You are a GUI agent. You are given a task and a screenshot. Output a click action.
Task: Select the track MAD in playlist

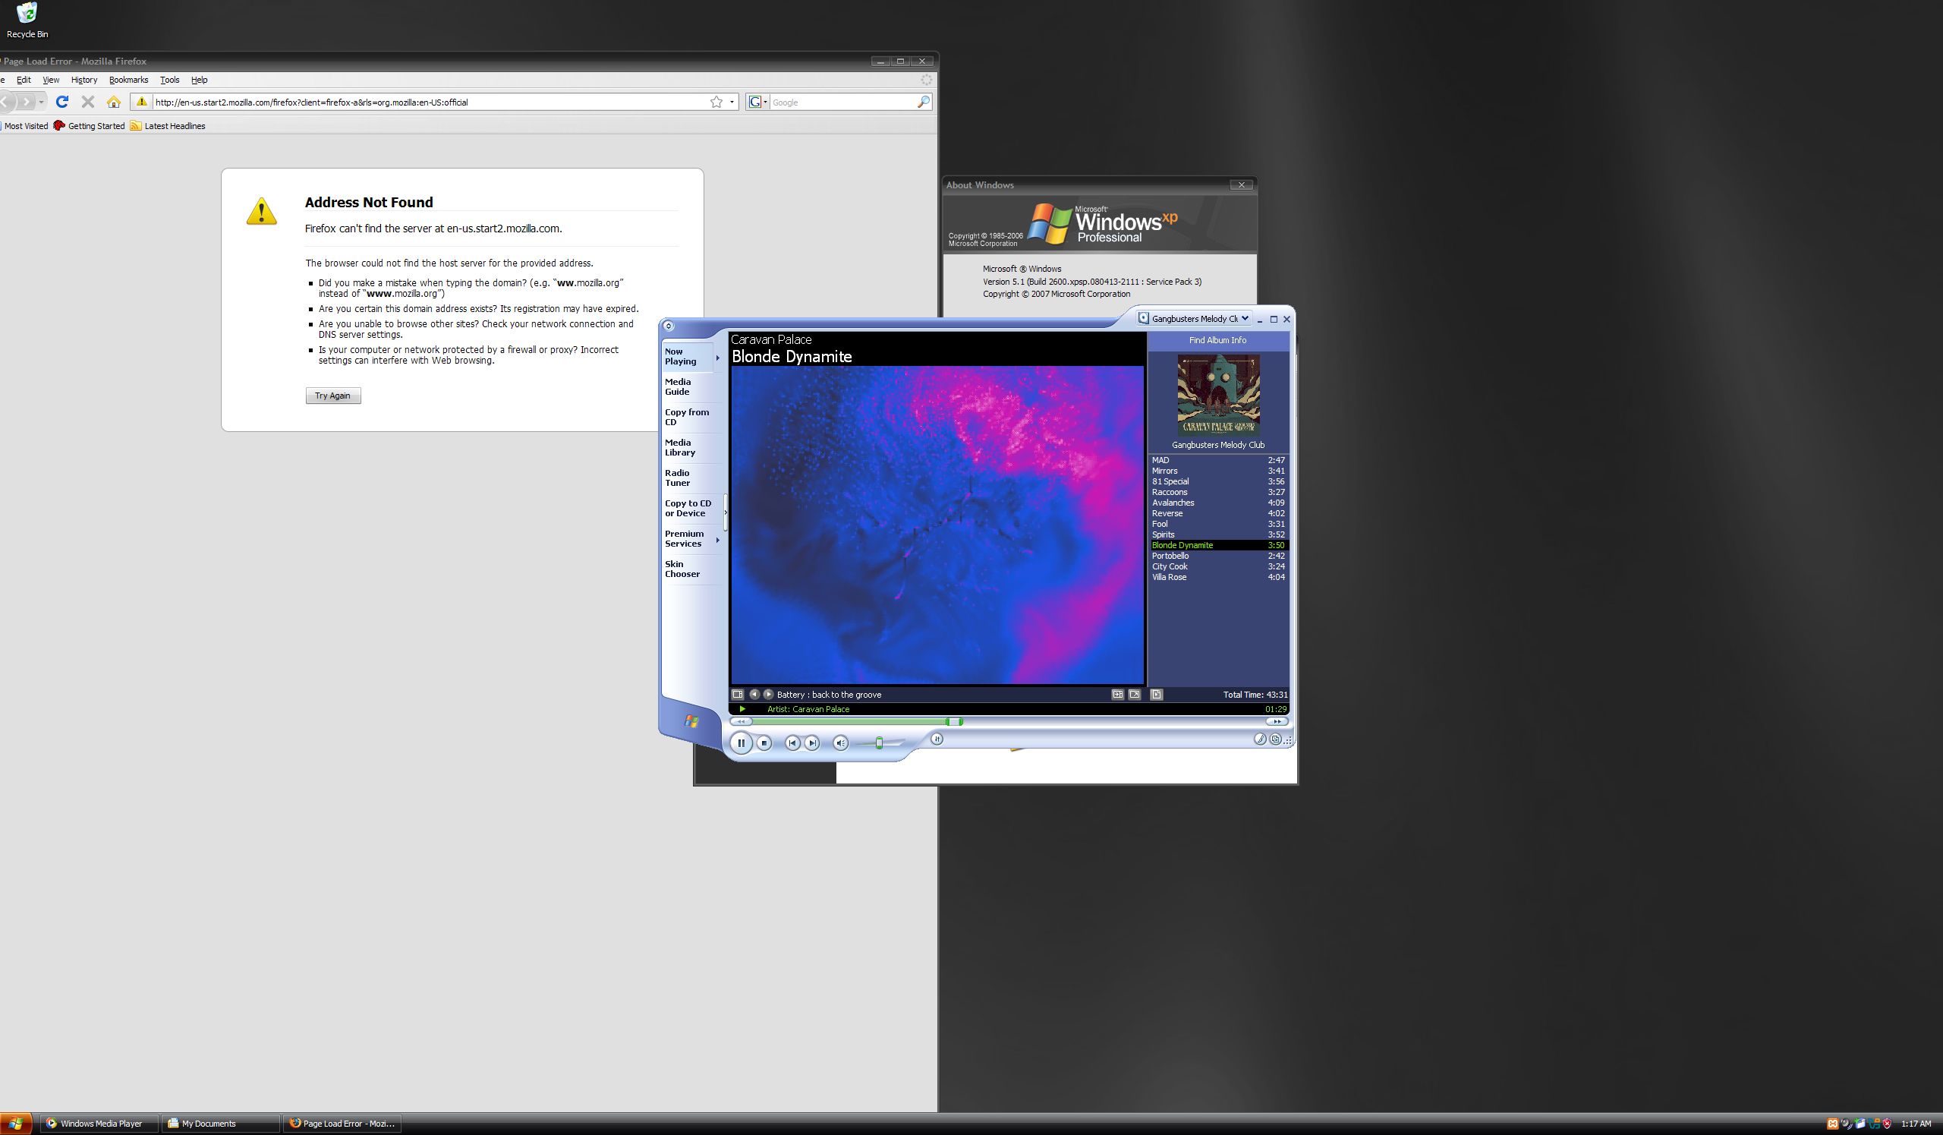1218,460
